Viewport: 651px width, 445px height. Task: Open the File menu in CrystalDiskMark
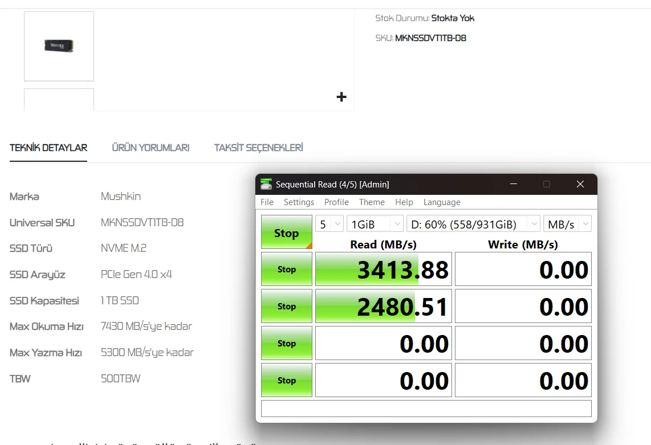click(x=267, y=202)
